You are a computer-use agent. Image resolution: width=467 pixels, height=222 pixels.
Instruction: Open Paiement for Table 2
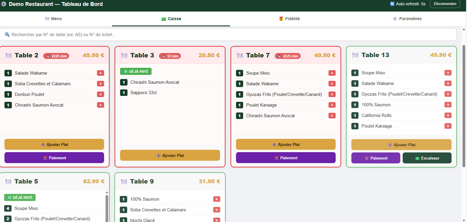[54, 158]
